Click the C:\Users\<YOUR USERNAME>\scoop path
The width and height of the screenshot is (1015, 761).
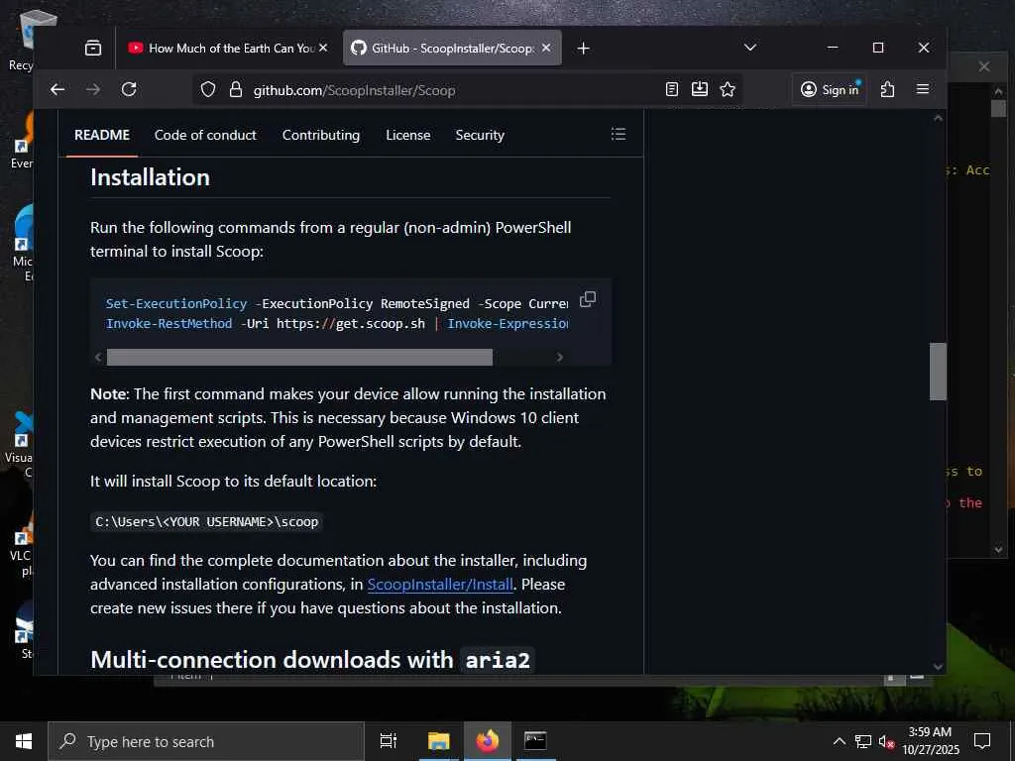(x=206, y=521)
